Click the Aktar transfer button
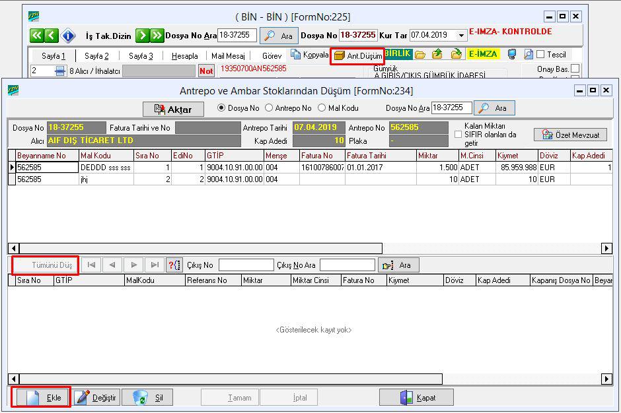The width and height of the screenshot is (621, 413). 174,109
